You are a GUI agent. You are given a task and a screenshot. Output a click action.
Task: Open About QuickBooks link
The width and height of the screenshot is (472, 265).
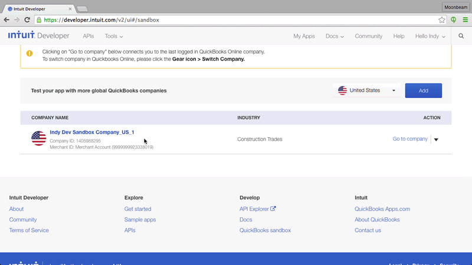[377, 220]
